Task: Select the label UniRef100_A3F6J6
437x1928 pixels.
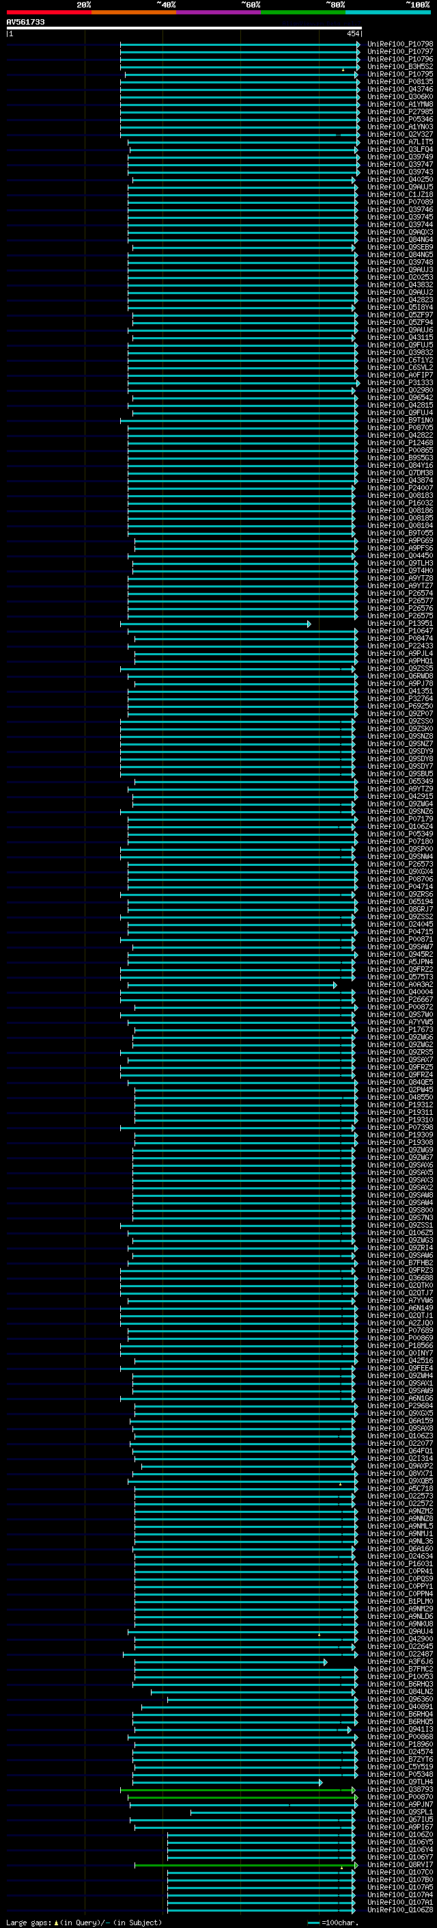Action: click(400, 1663)
